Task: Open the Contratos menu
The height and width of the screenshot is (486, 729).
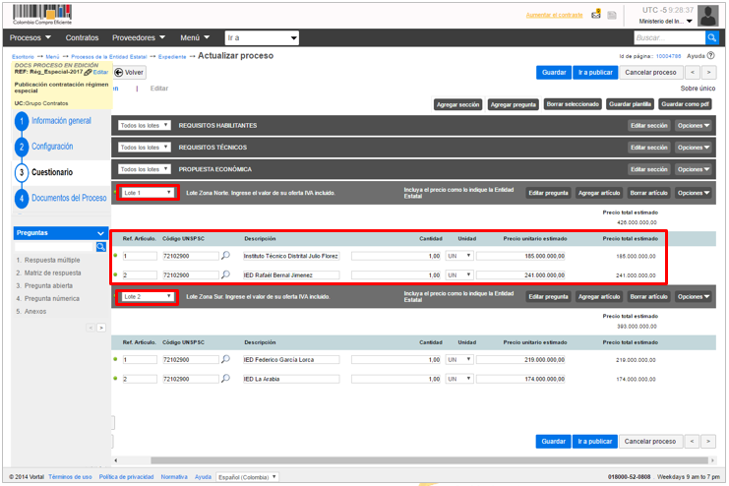Action: point(82,37)
